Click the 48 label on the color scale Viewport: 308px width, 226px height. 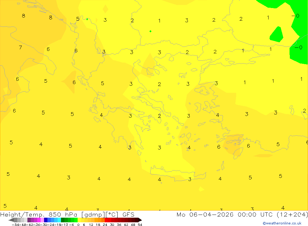(133, 225)
